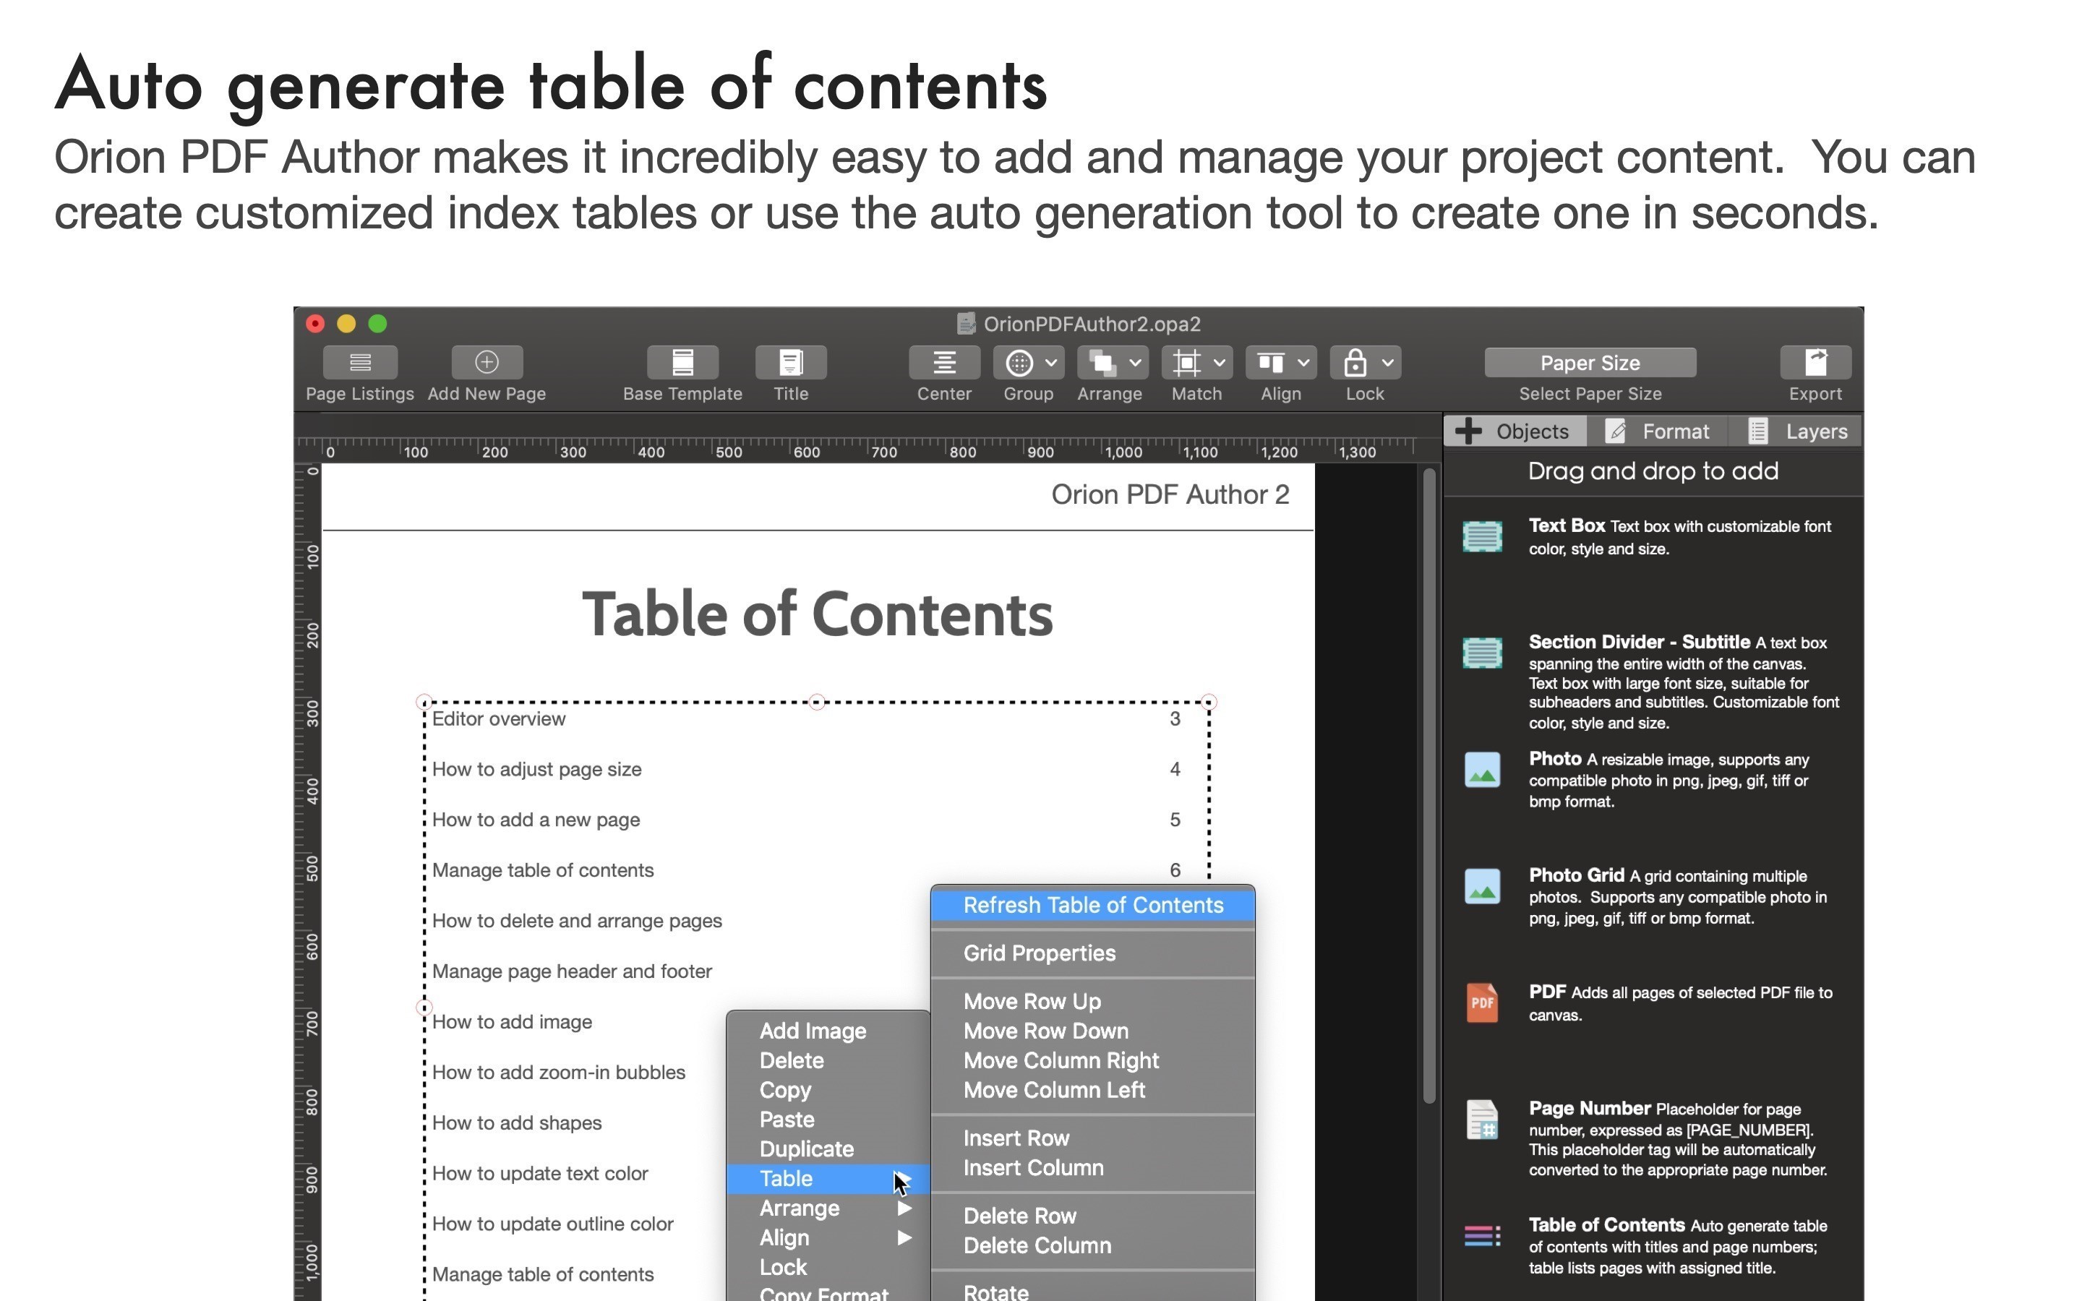Screen dimensions: 2082x1301
Task: Open the Arrange submenu in context menu
Action: click(828, 1208)
